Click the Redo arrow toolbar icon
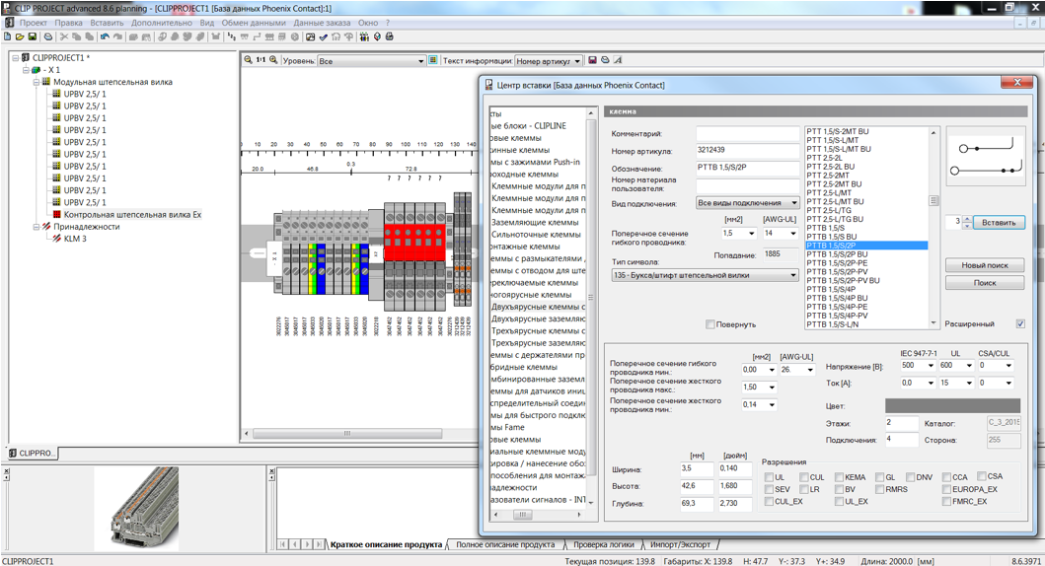 click(118, 36)
